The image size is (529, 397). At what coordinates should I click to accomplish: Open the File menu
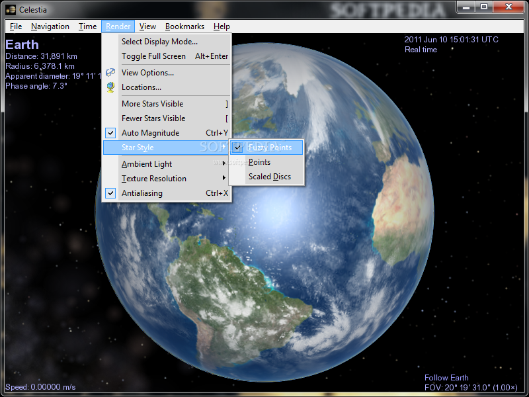coord(16,26)
